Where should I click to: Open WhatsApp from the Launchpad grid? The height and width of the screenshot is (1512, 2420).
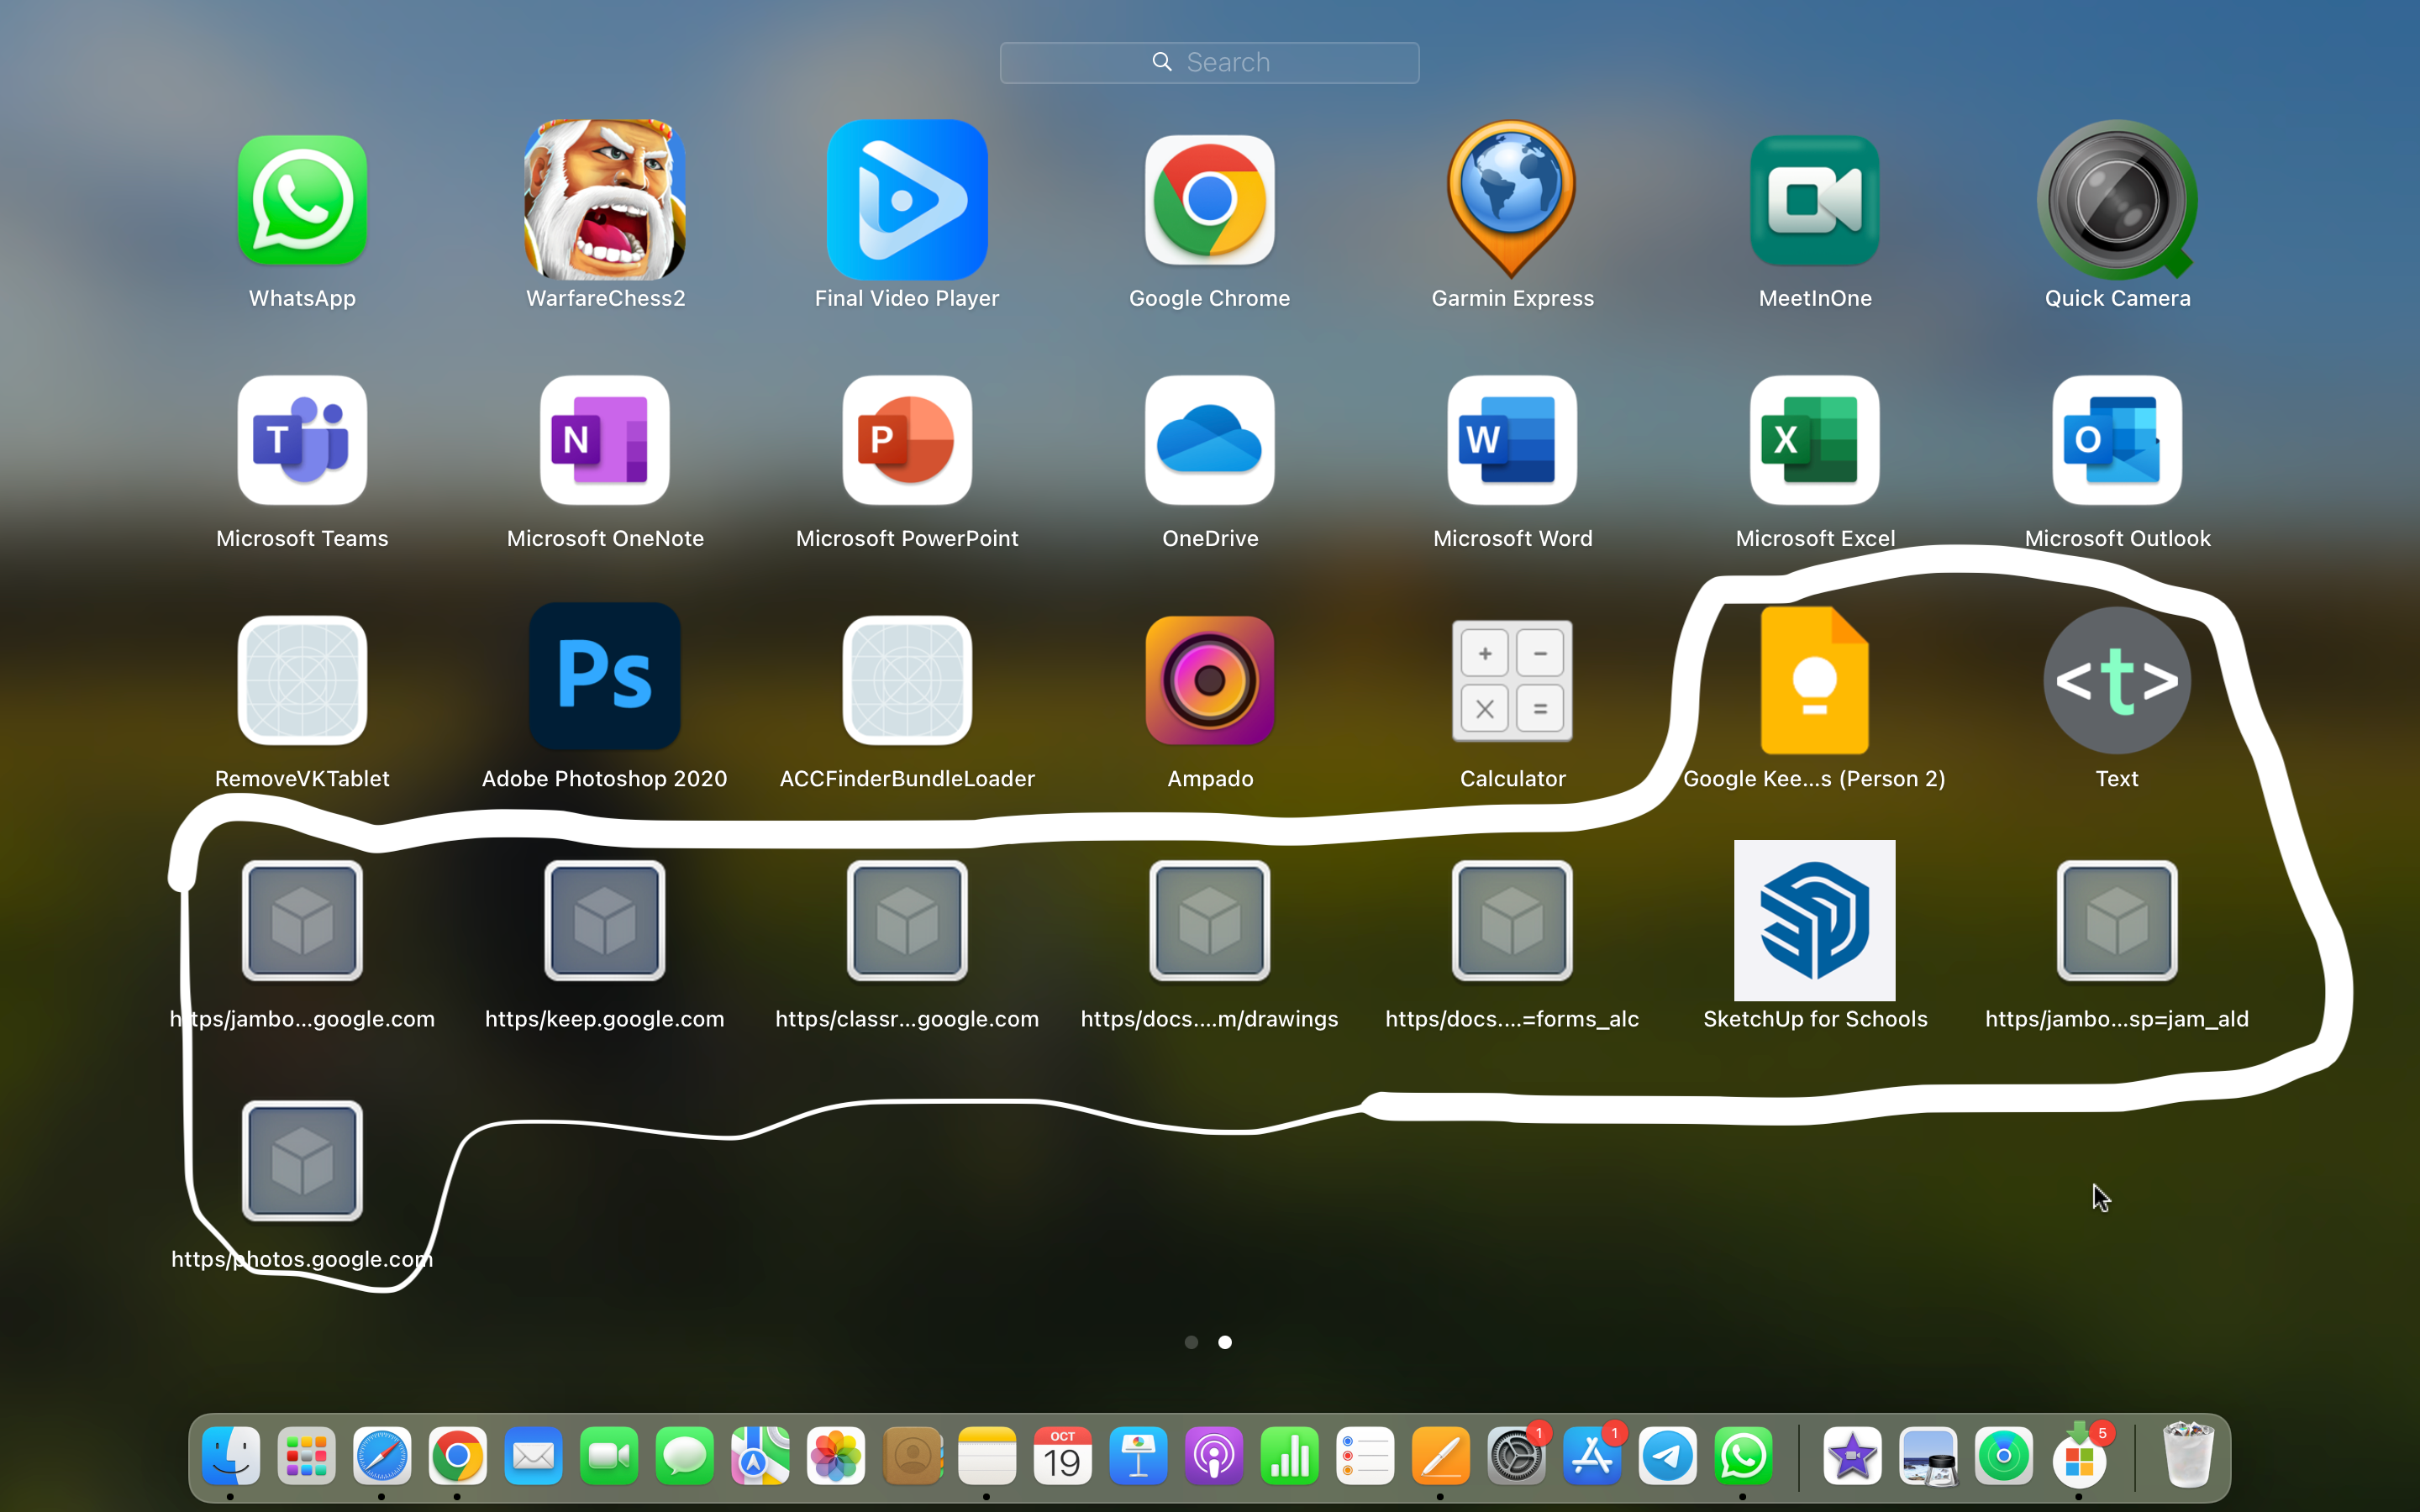[x=302, y=201]
